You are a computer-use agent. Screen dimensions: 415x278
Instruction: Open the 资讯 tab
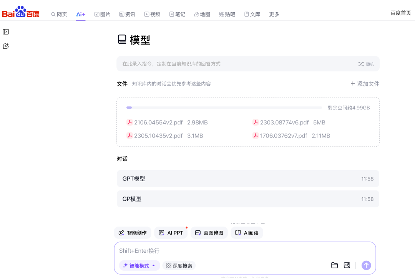pyautogui.click(x=127, y=14)
